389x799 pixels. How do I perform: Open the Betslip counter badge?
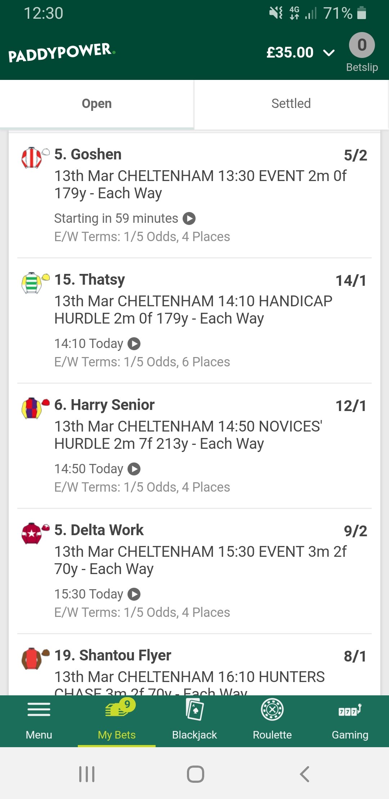pos(362,45)
